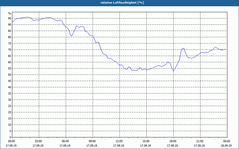Select the y-axis value '15'
This screenshot has height=149, width=239.
tap(10, 118)
